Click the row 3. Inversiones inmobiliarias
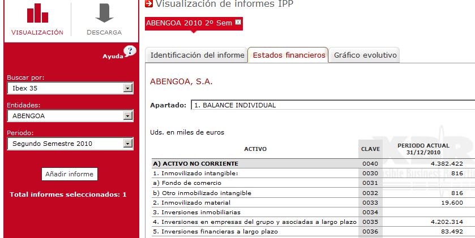 (x=313, y=213)
